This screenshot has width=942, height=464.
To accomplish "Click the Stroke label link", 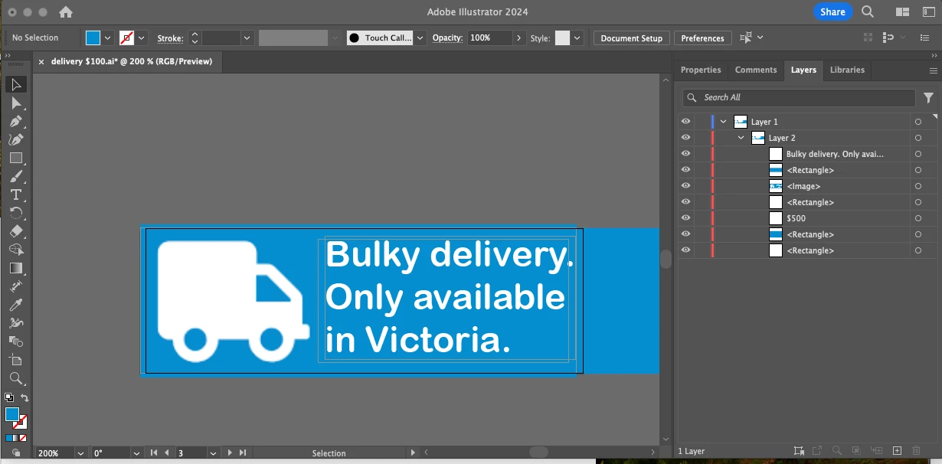I will [x=170, y=38].
